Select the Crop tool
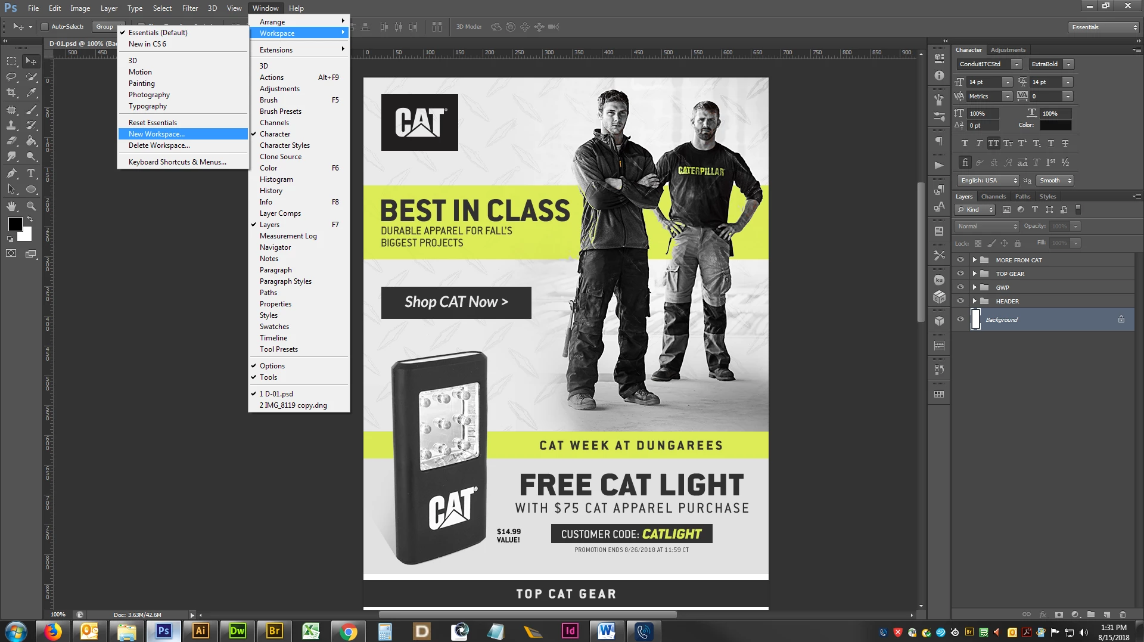Screen dimensions: 1144x642 pyautogui.click(x=11, y=92)
